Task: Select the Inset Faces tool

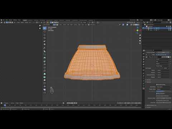Action: pos(44,61)
